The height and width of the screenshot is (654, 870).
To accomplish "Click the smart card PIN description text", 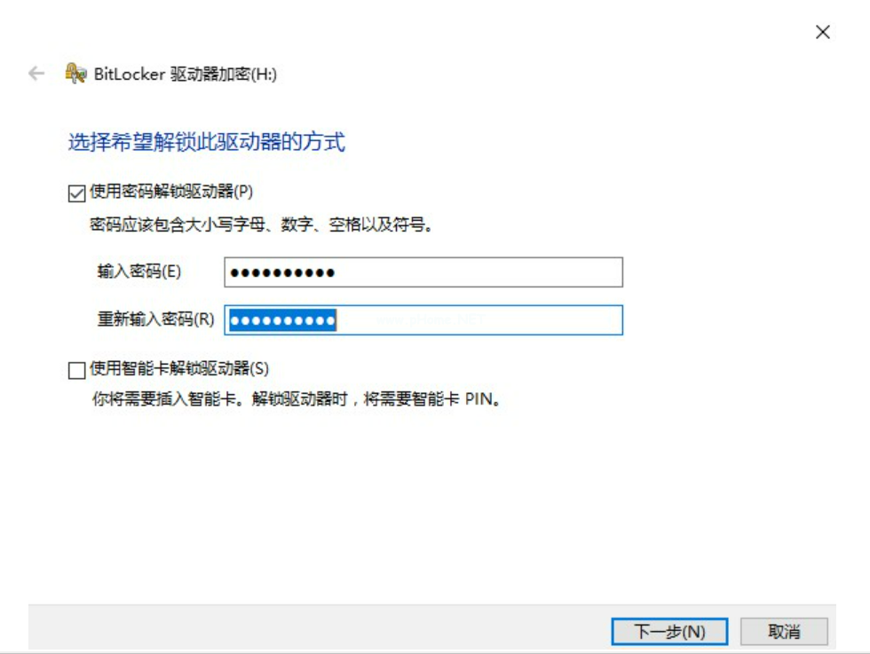I will 297,398.
